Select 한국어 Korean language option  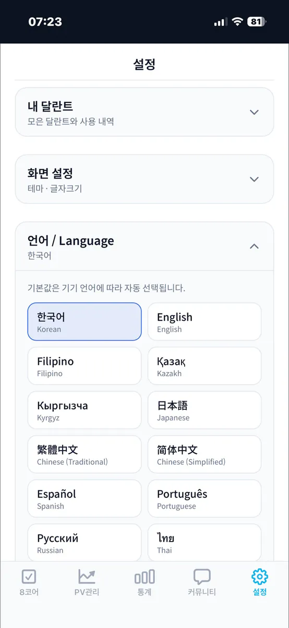tap(85, 322)
